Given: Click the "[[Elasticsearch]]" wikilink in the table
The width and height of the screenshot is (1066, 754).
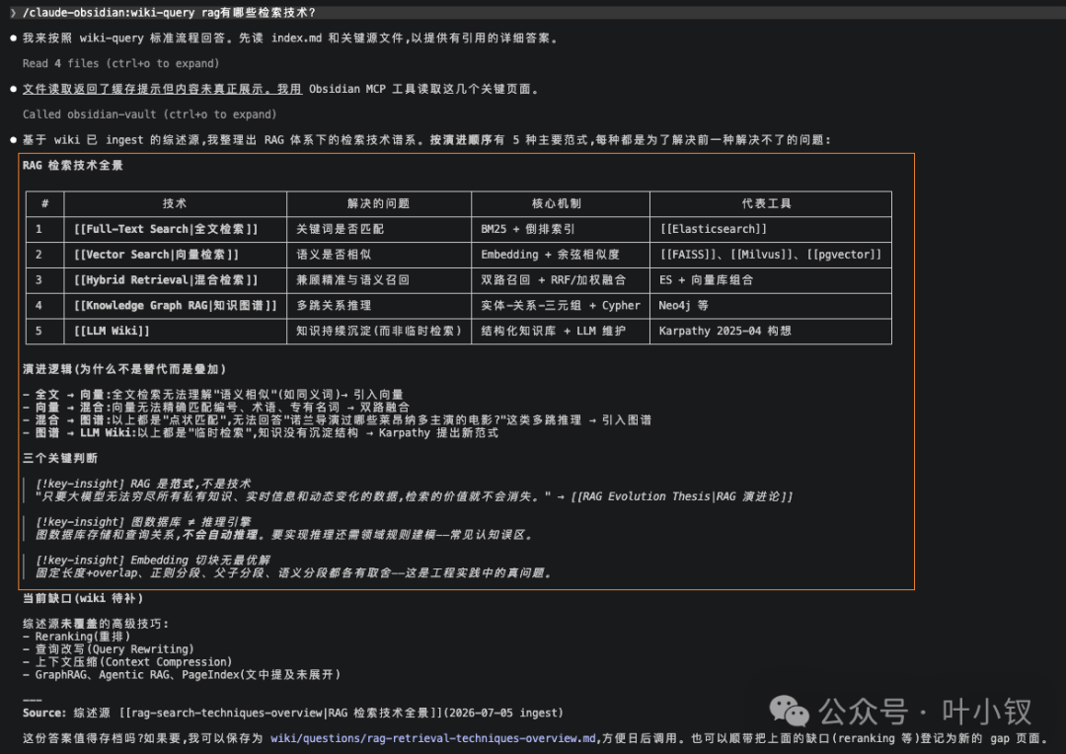Looking at the screenshot, I should [x=714, y=229].
